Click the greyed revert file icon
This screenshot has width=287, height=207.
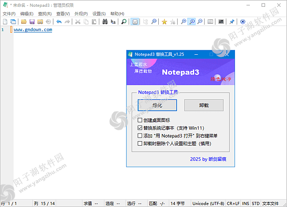pos(48,22)
